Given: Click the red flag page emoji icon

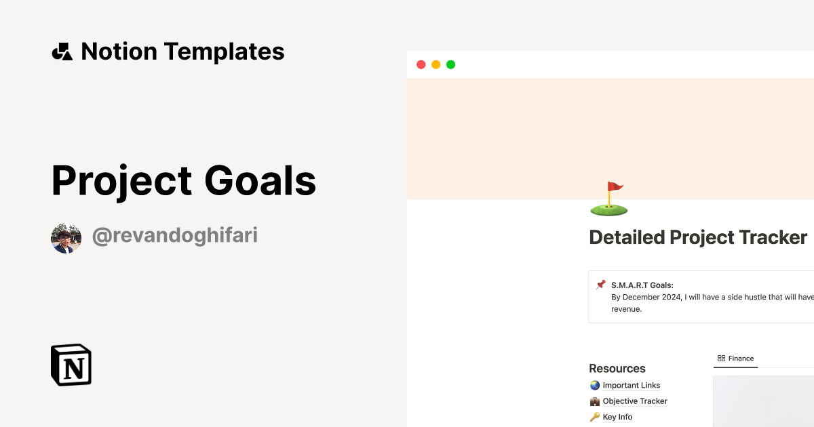Looking at the screenshot, I should pos(609,197).
